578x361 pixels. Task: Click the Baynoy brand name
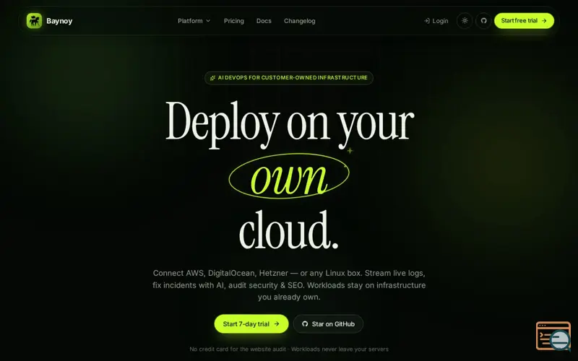59,21
